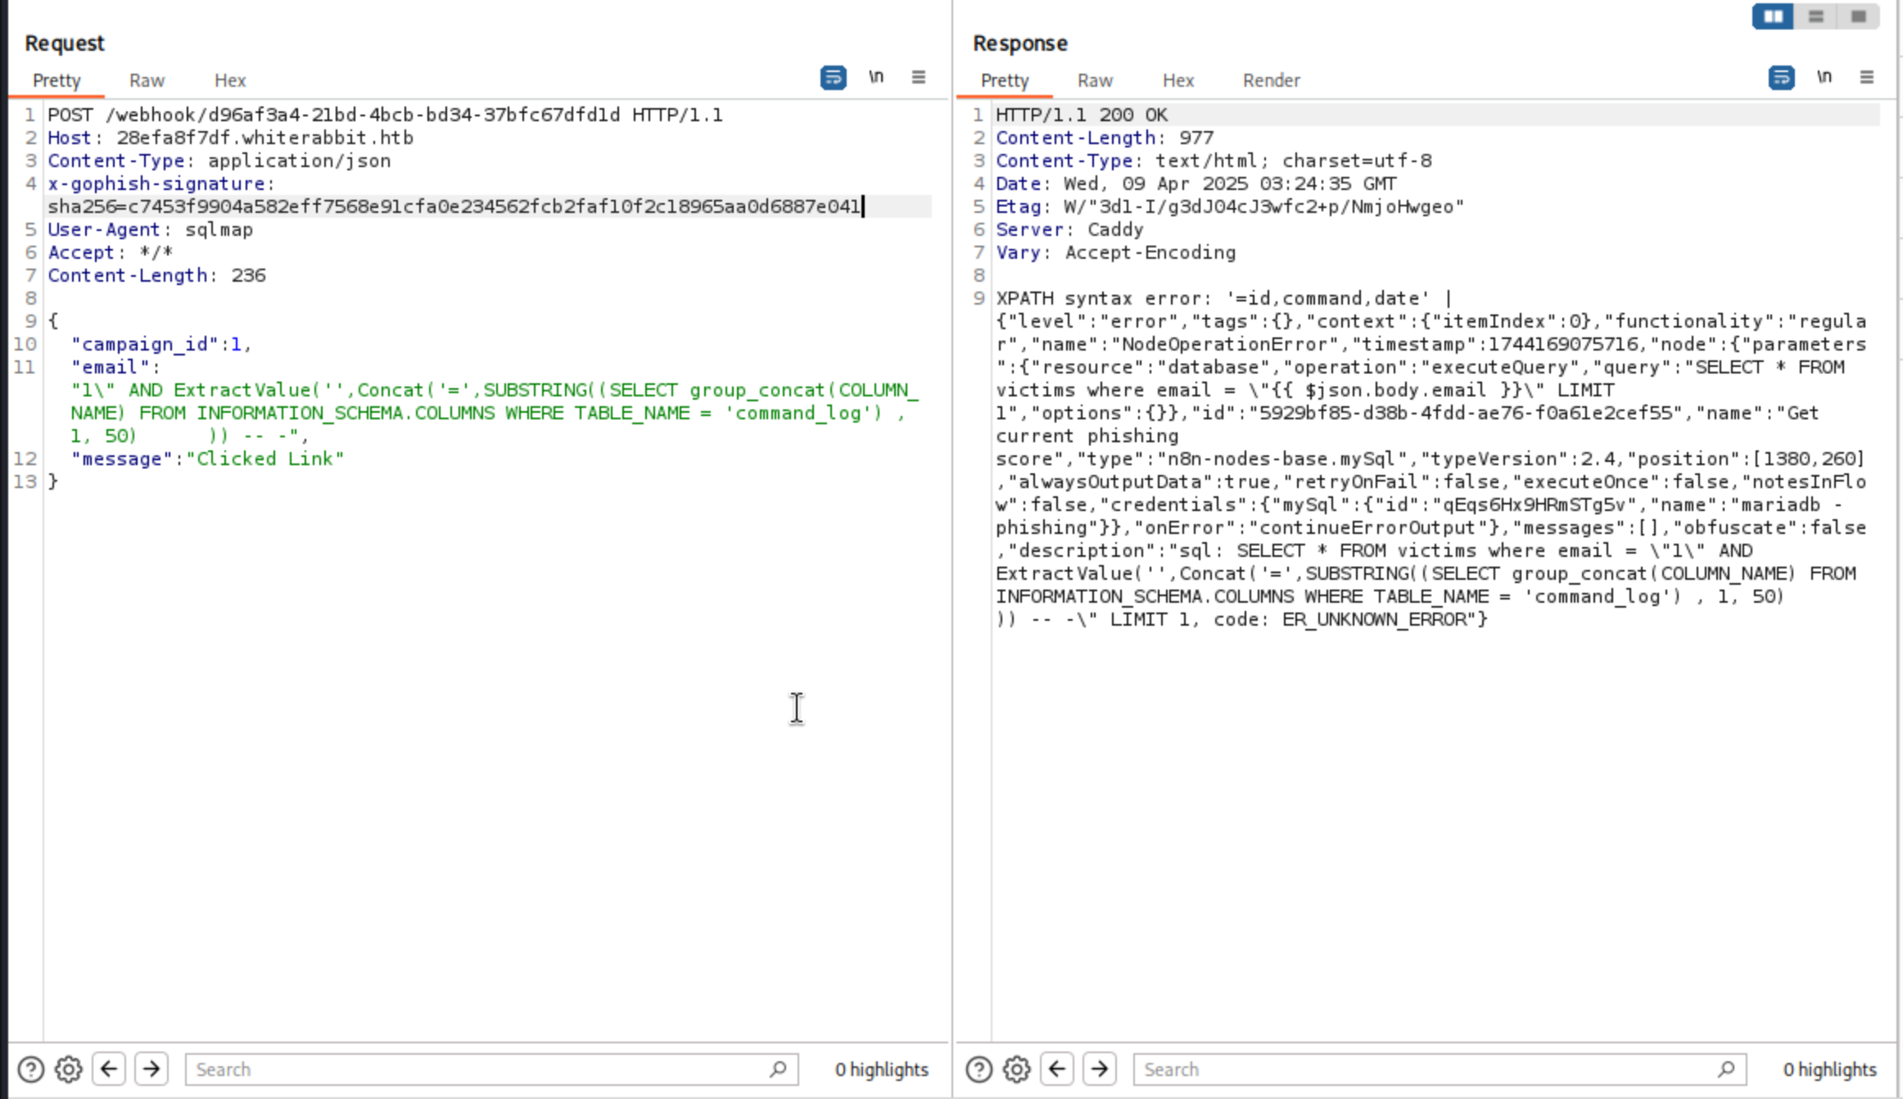This screenshot has width=1903, height=1099.
Task: Go to next Response search match
Action: (x=1100, y=1070)
